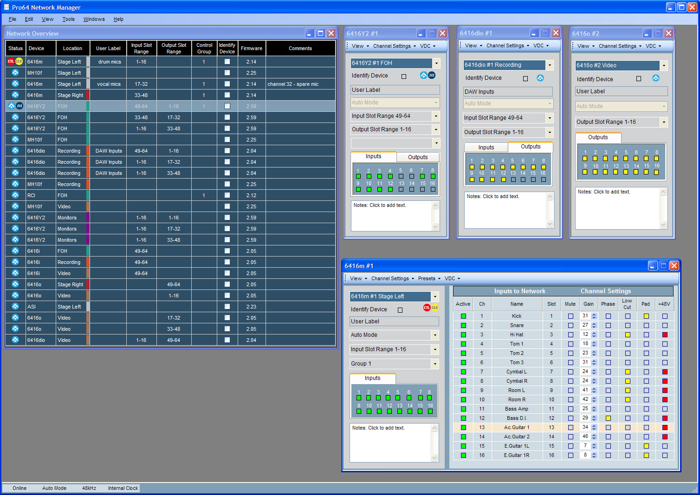Toggle Low Cut on Hi Hat channel

click(628, 334)
